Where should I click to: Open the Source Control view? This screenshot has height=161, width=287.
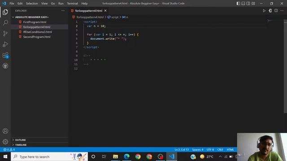coord(5,34)
